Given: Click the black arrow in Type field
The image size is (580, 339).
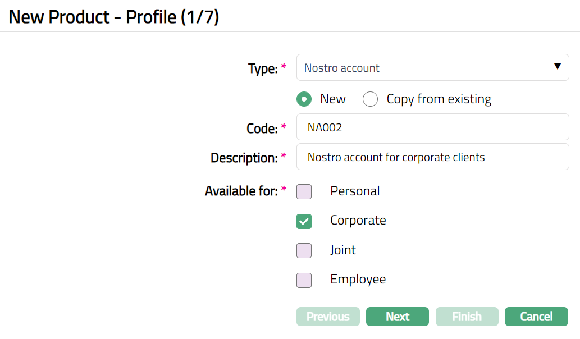Looking at the screenshot, I should (557, 67).
